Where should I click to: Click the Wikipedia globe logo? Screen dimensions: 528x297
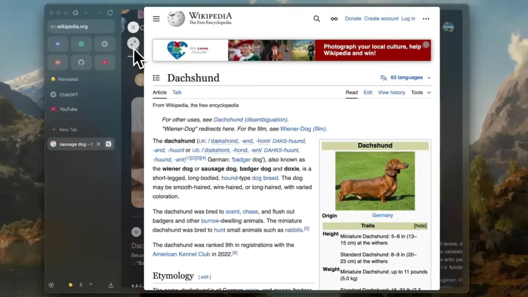[176, 18]
